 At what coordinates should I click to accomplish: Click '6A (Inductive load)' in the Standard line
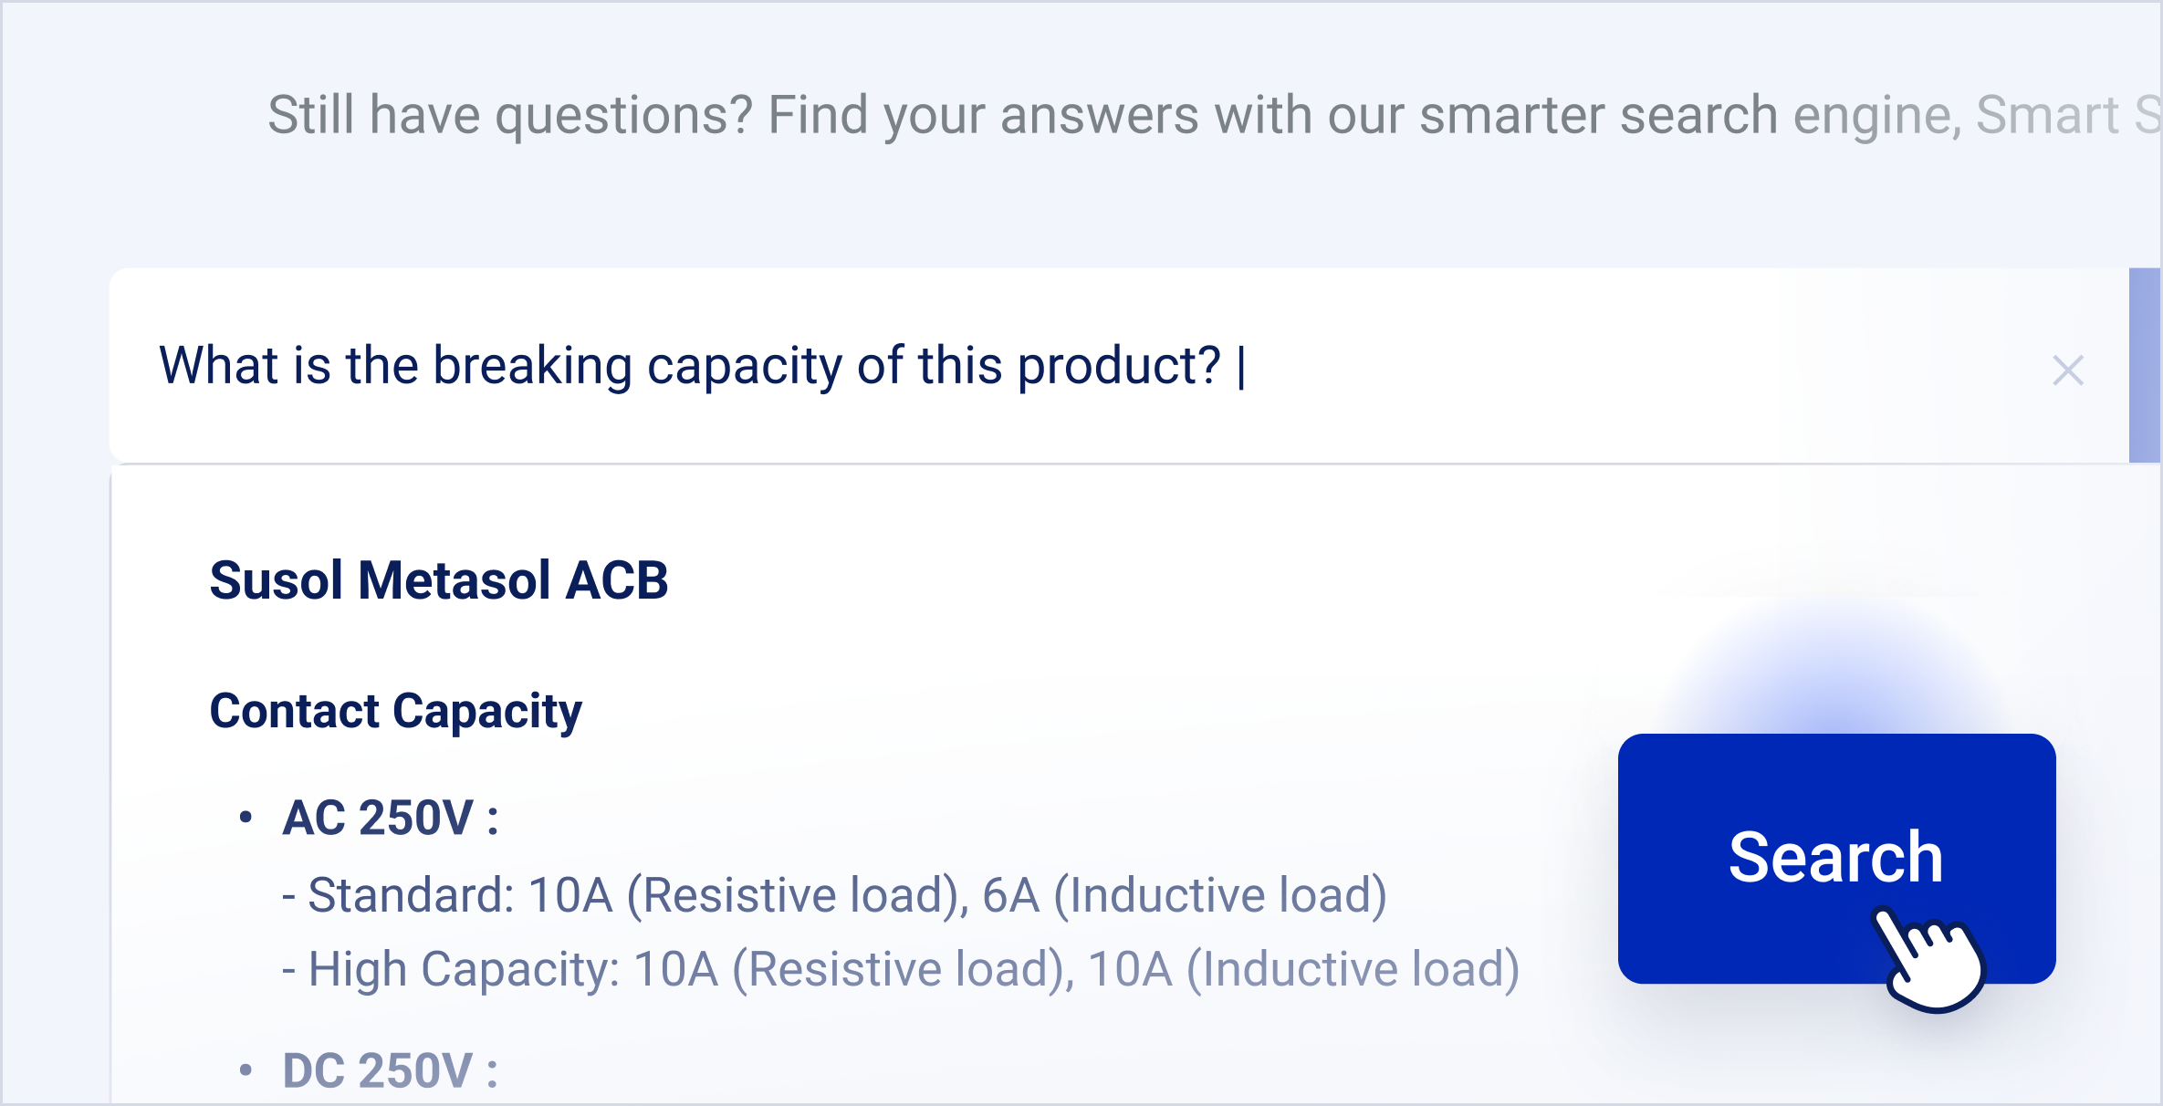click(x=1184, y=895)
